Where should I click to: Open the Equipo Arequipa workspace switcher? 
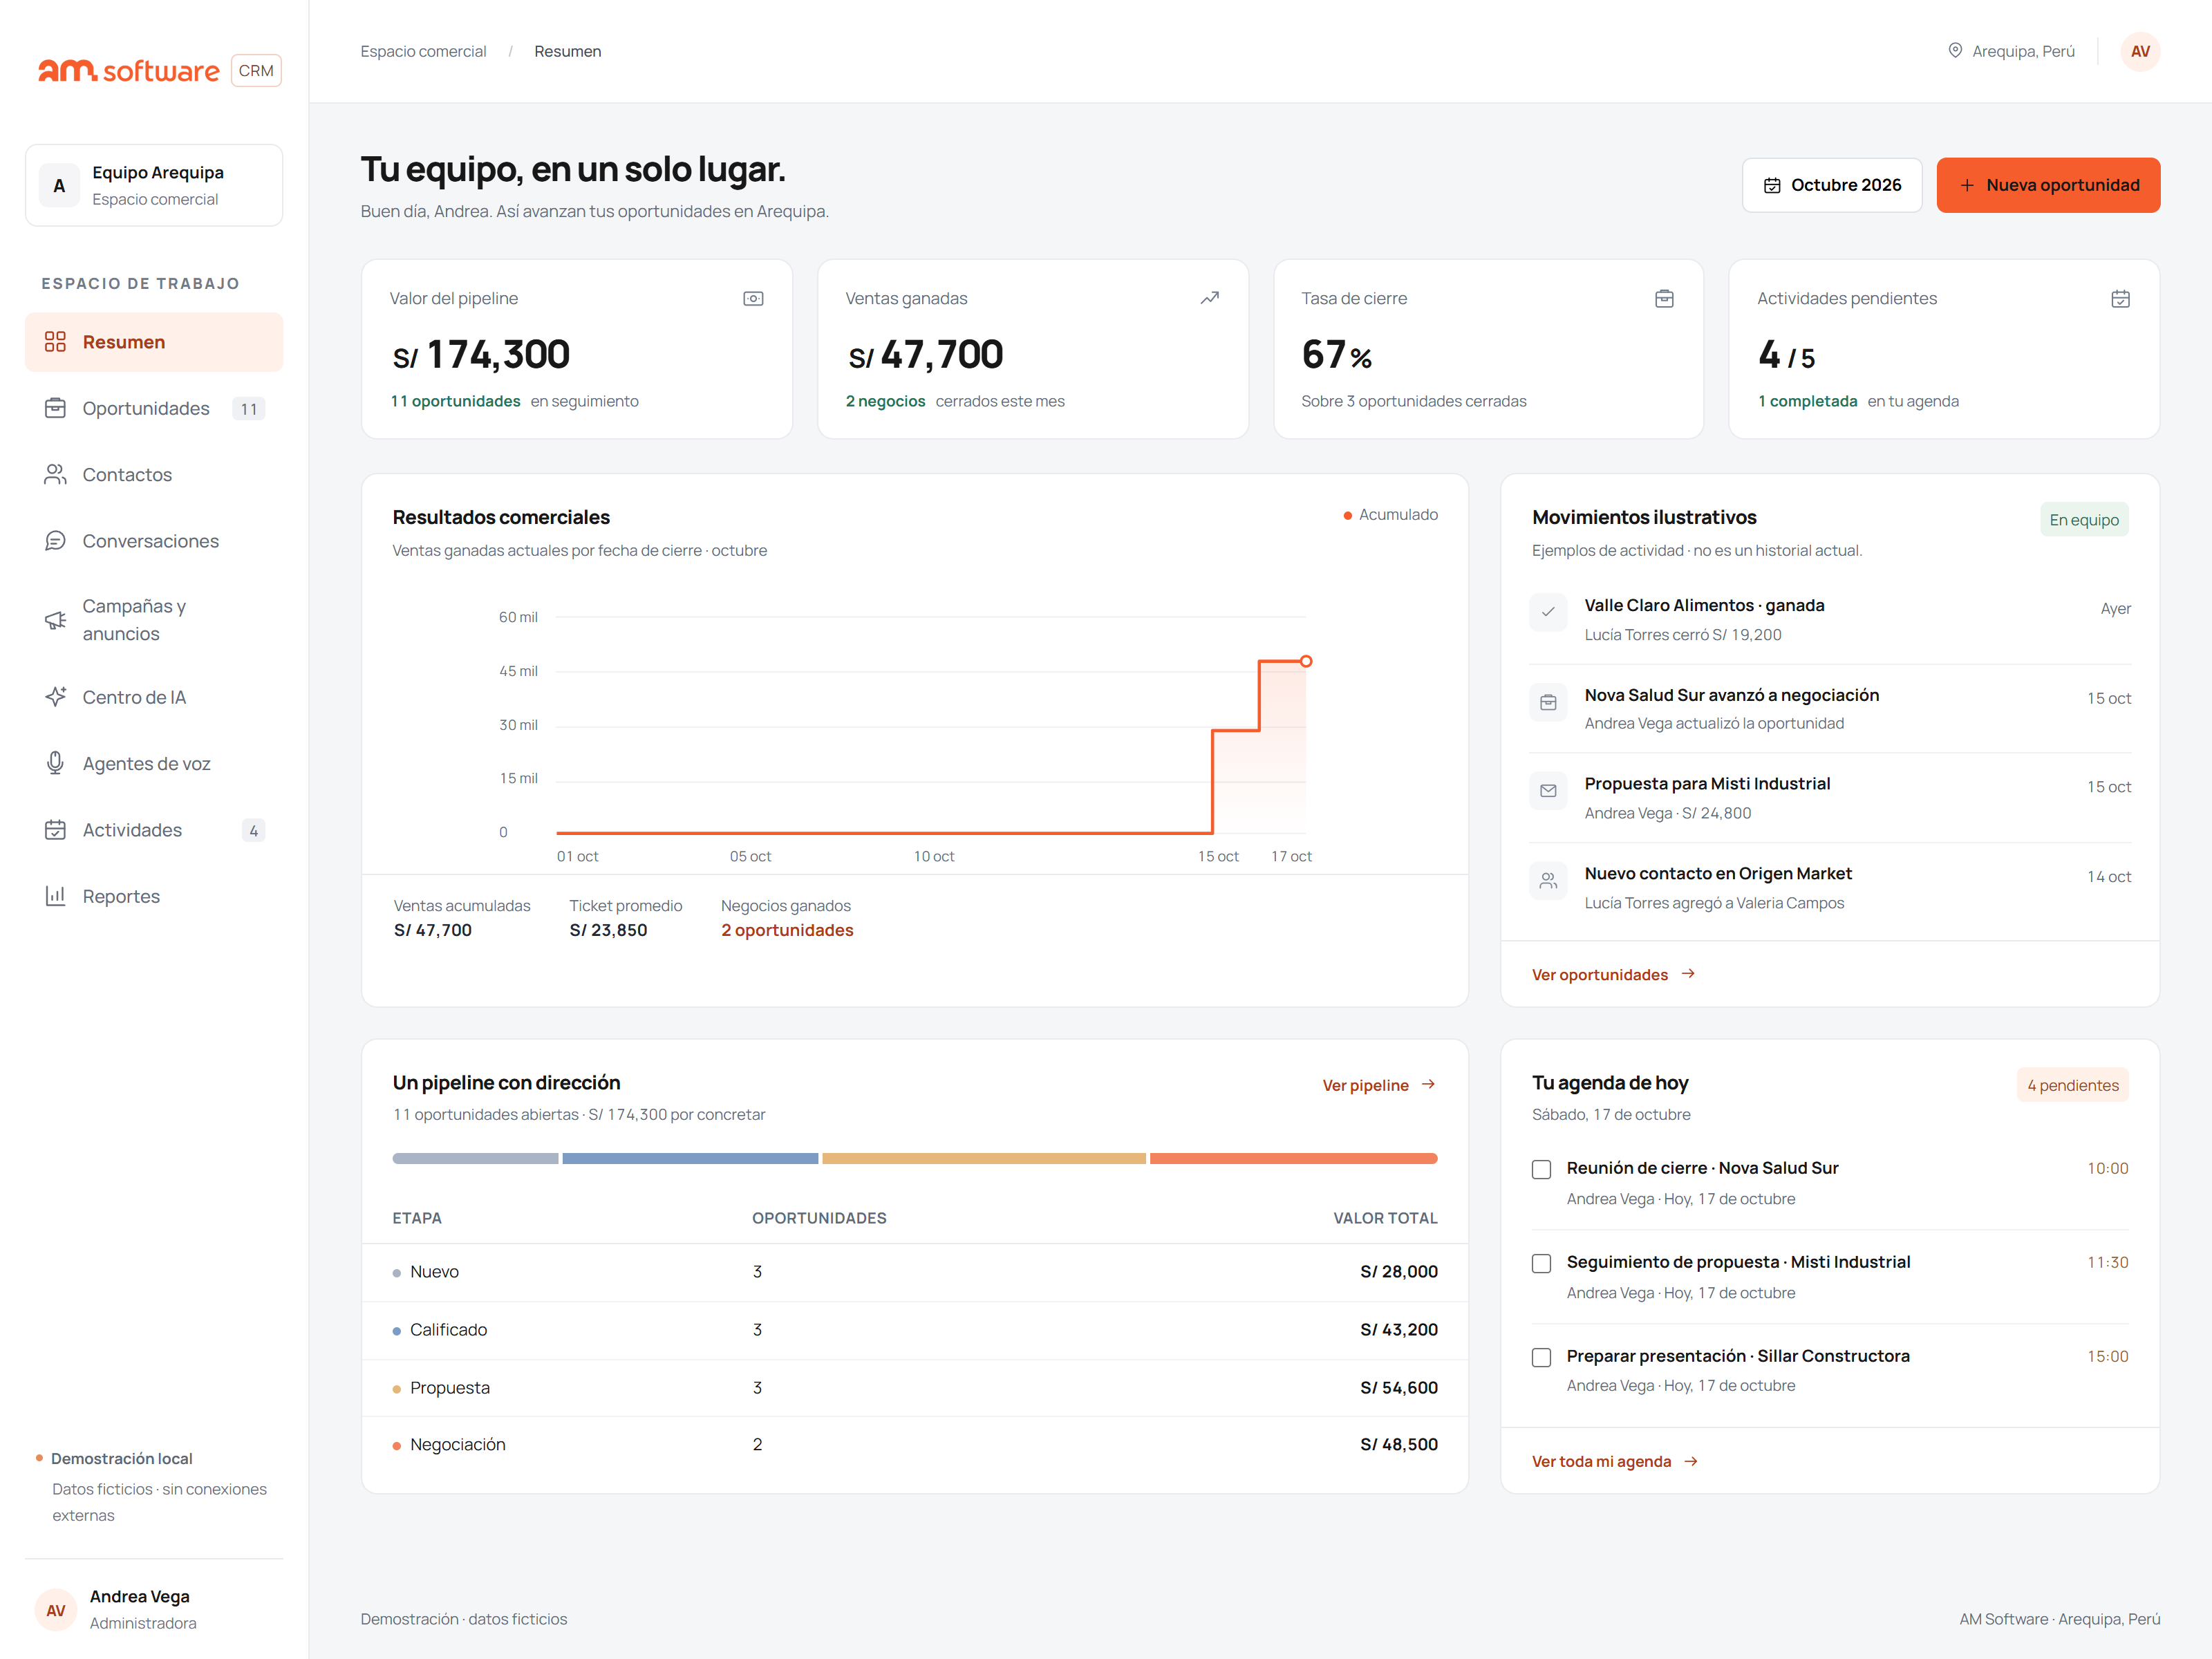[x=154, y=185]
